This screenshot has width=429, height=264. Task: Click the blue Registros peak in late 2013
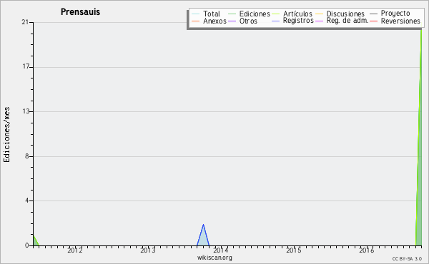click(203, 235)
